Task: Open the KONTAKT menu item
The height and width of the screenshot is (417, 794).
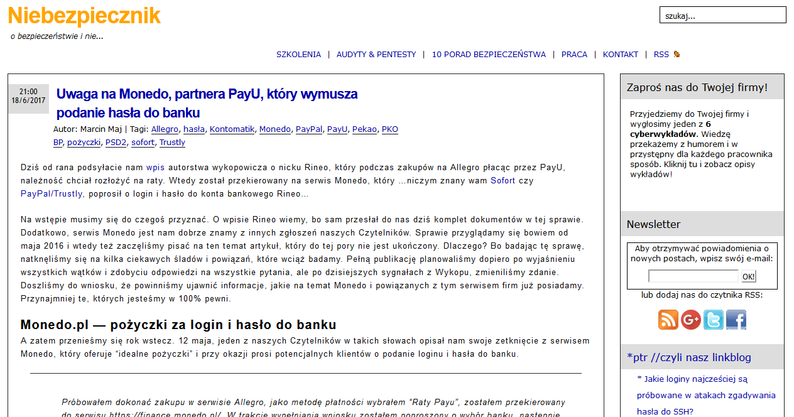Action: click(621, 55)
